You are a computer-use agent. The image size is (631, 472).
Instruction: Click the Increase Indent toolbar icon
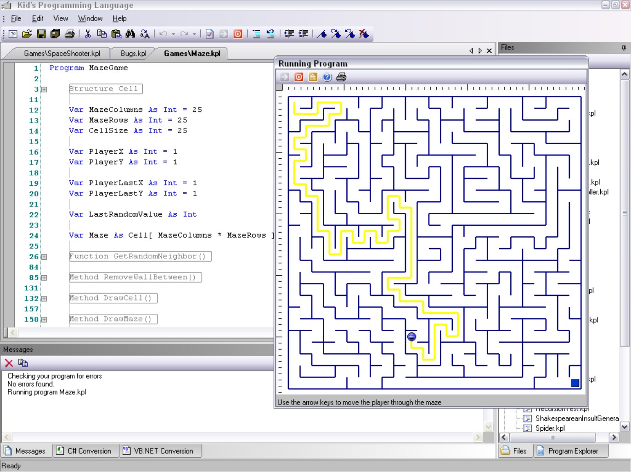[303, 34]
